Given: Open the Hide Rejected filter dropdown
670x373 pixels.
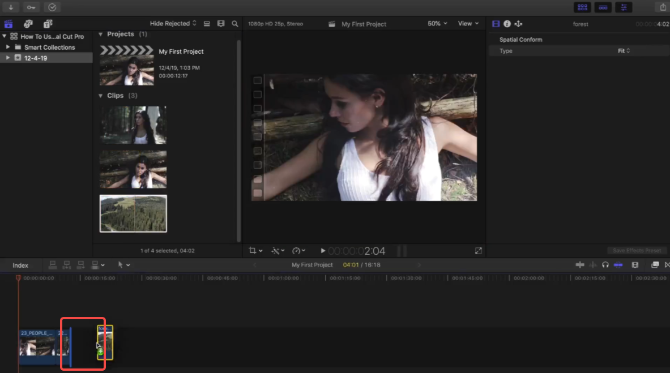Looking at the screenshot, I should click(173, 24).
